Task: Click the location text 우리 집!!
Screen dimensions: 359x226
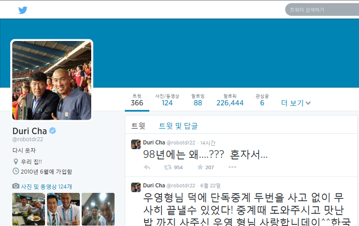Action: click(31, 162)
